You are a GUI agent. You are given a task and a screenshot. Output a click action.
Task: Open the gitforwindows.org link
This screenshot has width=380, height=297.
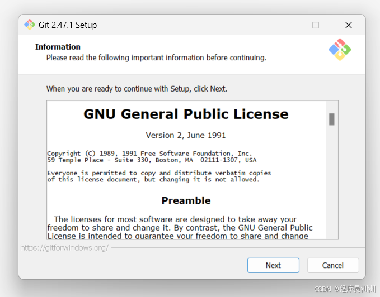coord(64,248)
